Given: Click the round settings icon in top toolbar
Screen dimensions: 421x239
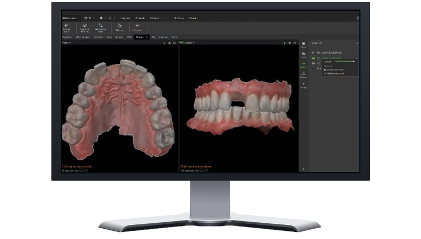Looking at the screenshot, I should pyautogui.click(x=101, y=18).
